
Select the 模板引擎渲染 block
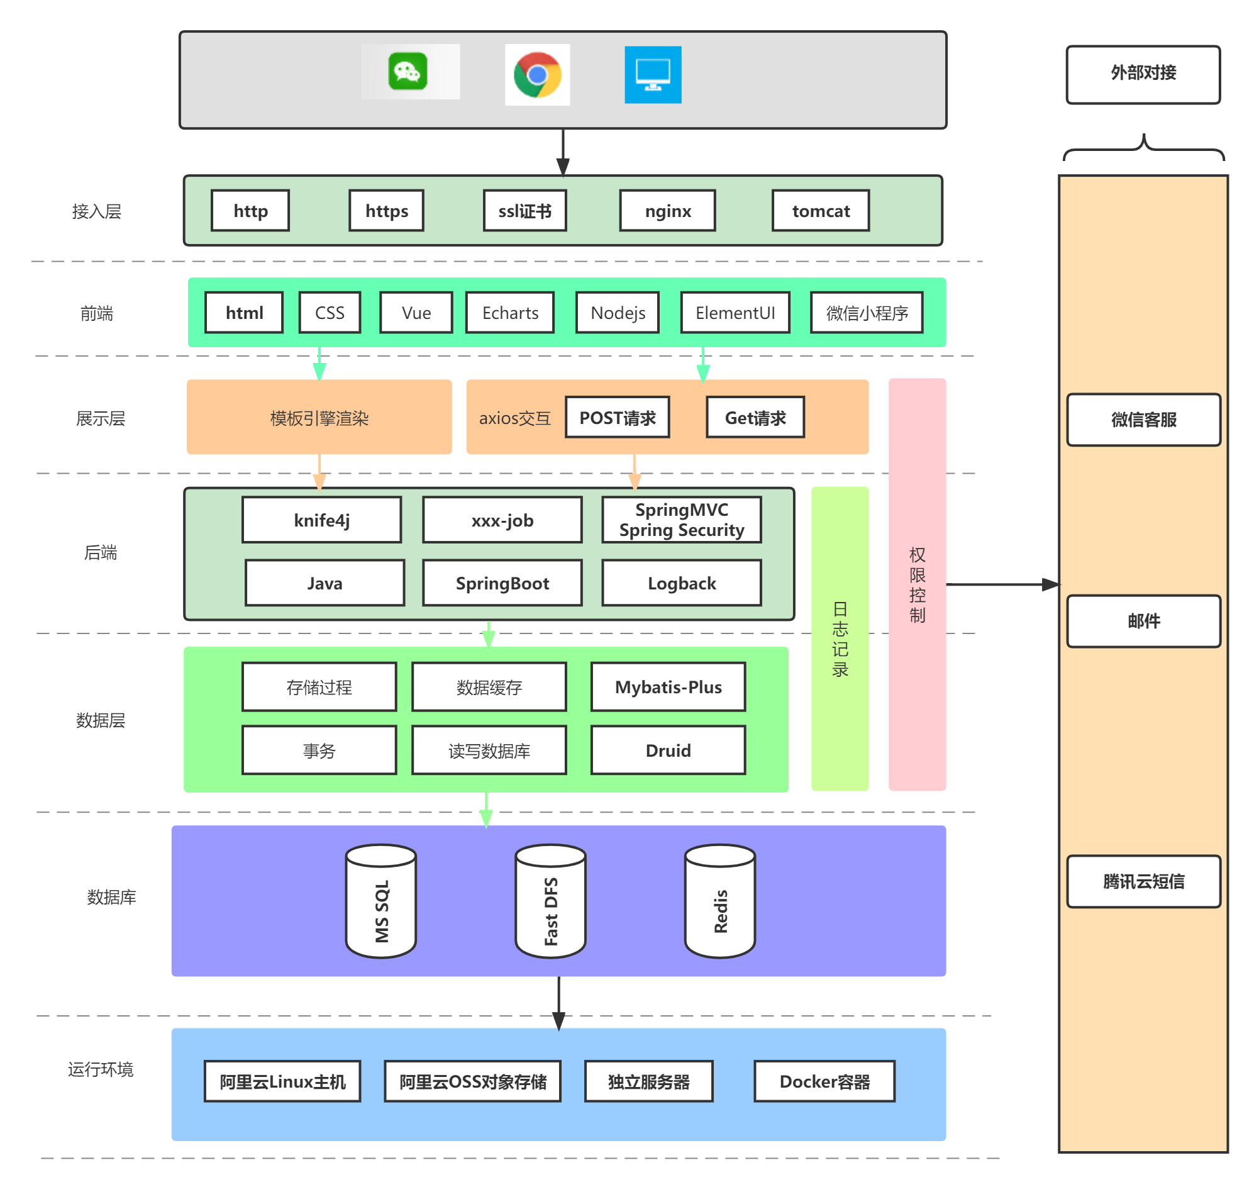pos(319,417)
